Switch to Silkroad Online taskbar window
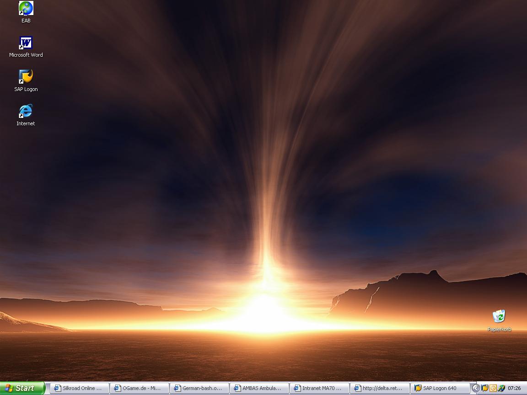The width and height of the screenshot is (527, 395). (x=80, y=388)
